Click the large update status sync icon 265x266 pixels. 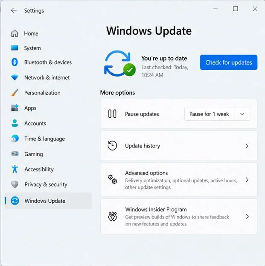(120, 64)
